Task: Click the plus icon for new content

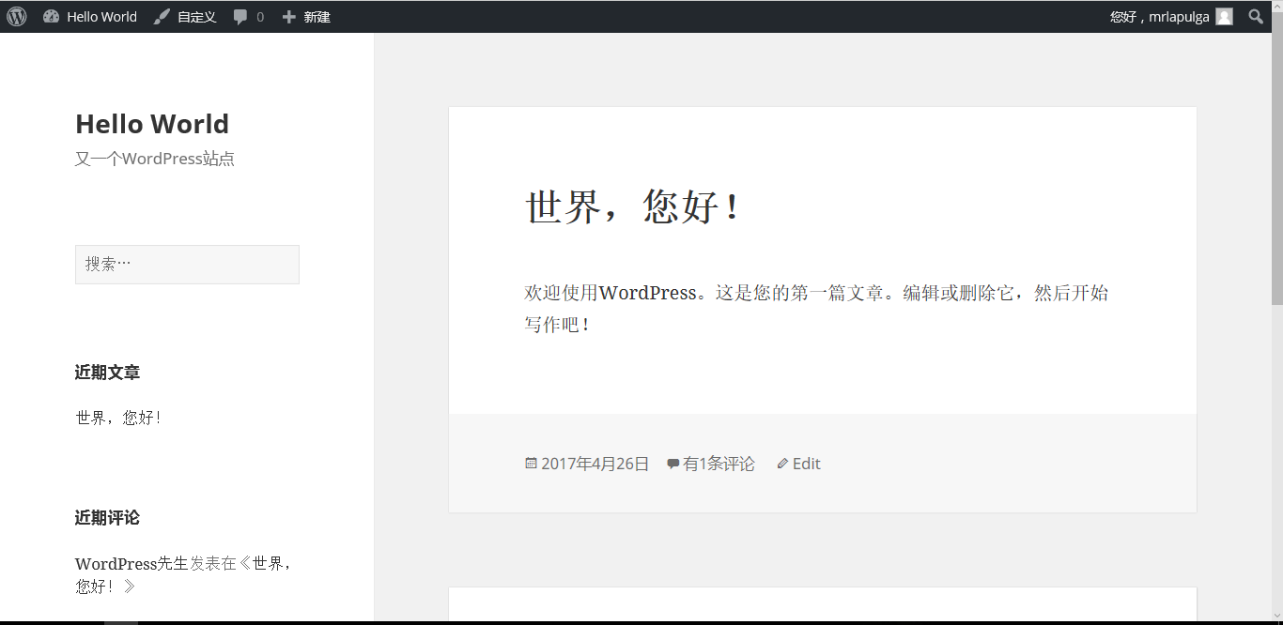Action: click(289, 17)
